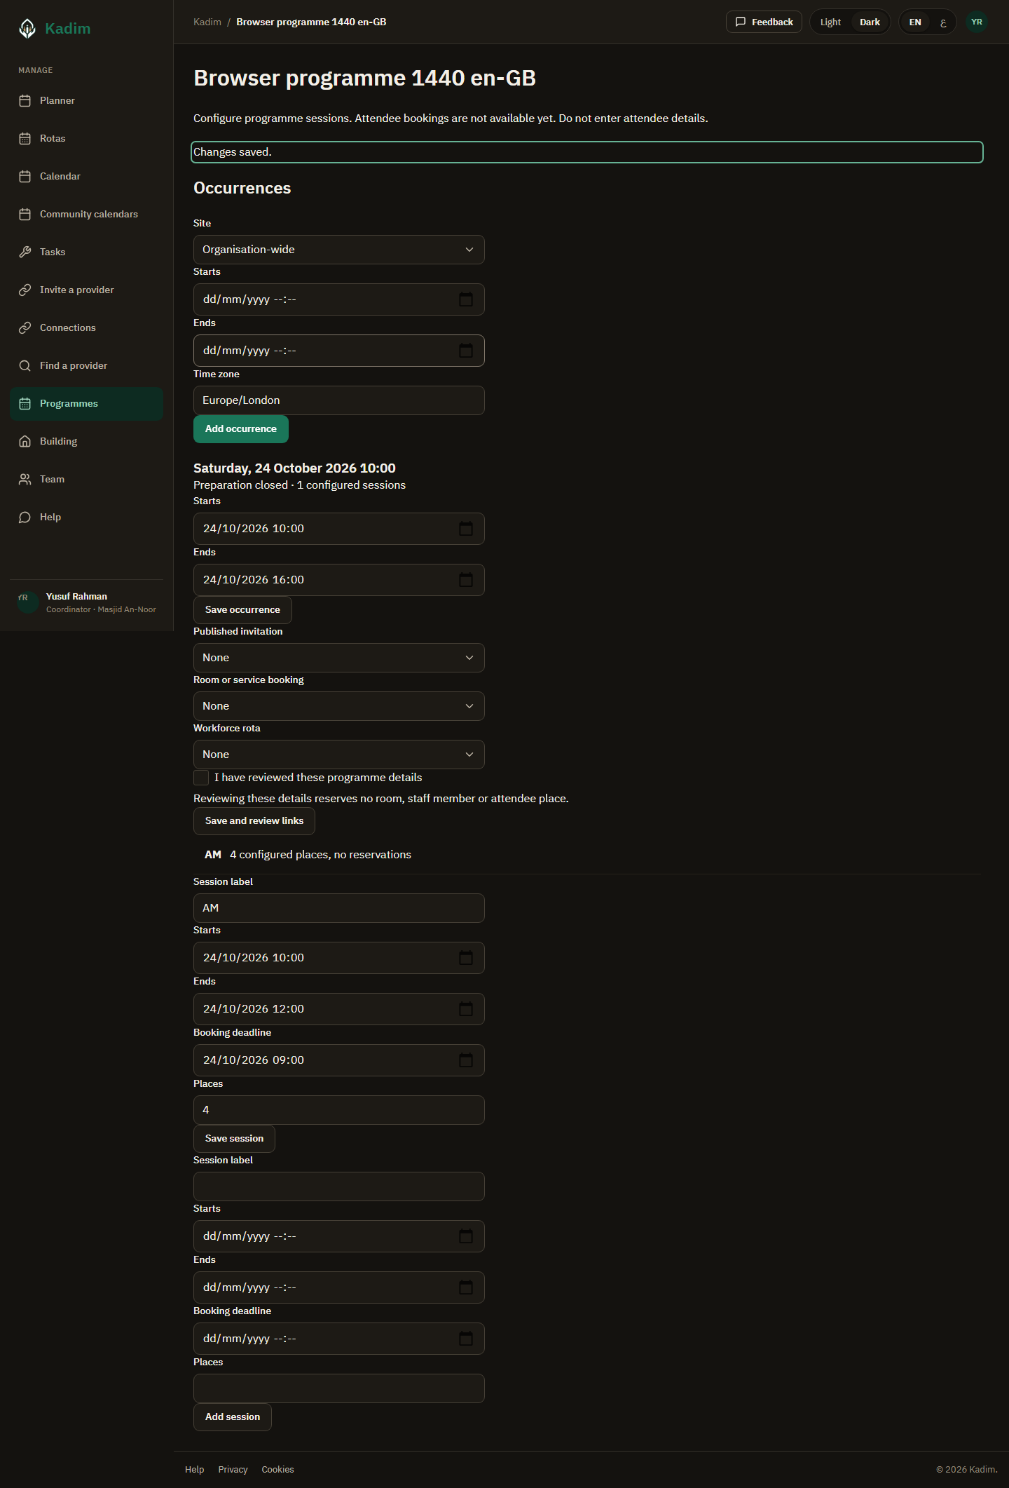Expand the Published invitation dropdown
The image size is (1009, 1488).
point(339,658)
